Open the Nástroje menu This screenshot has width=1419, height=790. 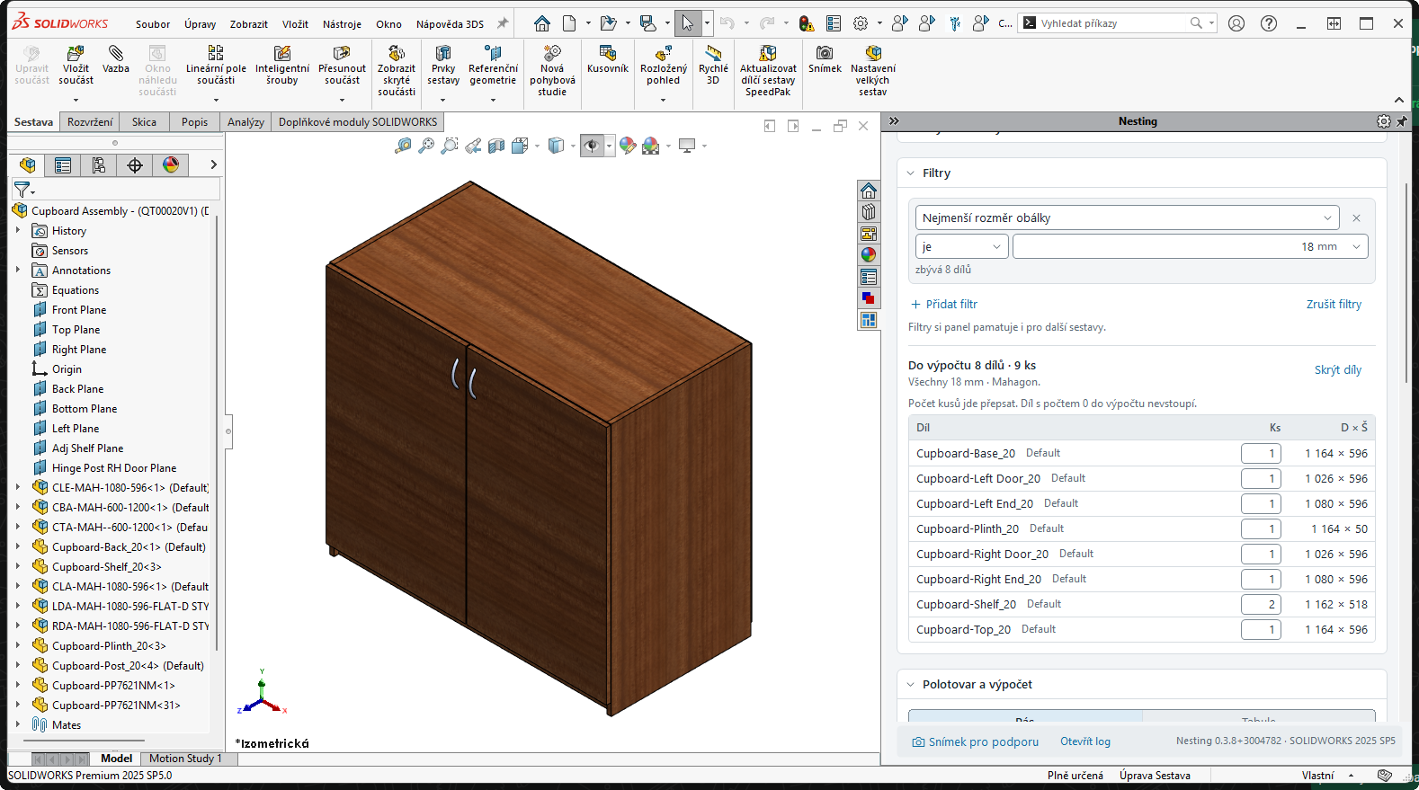coord(342,24)
